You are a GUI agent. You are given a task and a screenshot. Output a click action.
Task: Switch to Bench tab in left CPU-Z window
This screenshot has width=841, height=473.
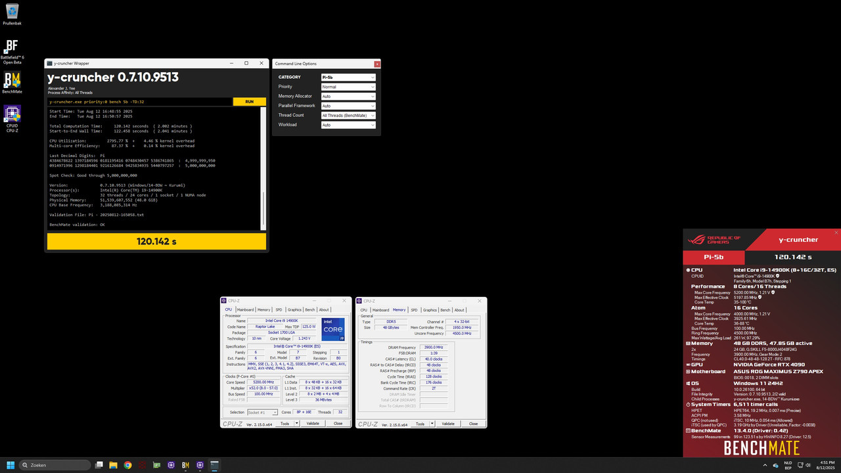309,309
